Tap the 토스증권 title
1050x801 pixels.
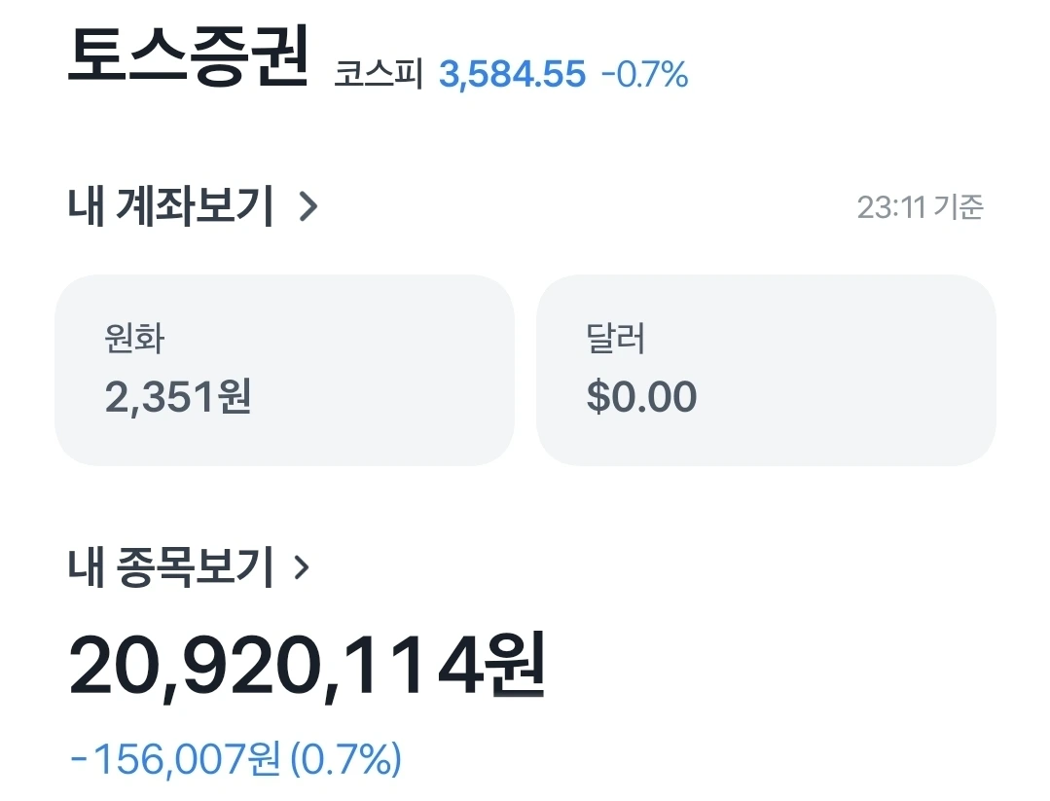(188, 56)
